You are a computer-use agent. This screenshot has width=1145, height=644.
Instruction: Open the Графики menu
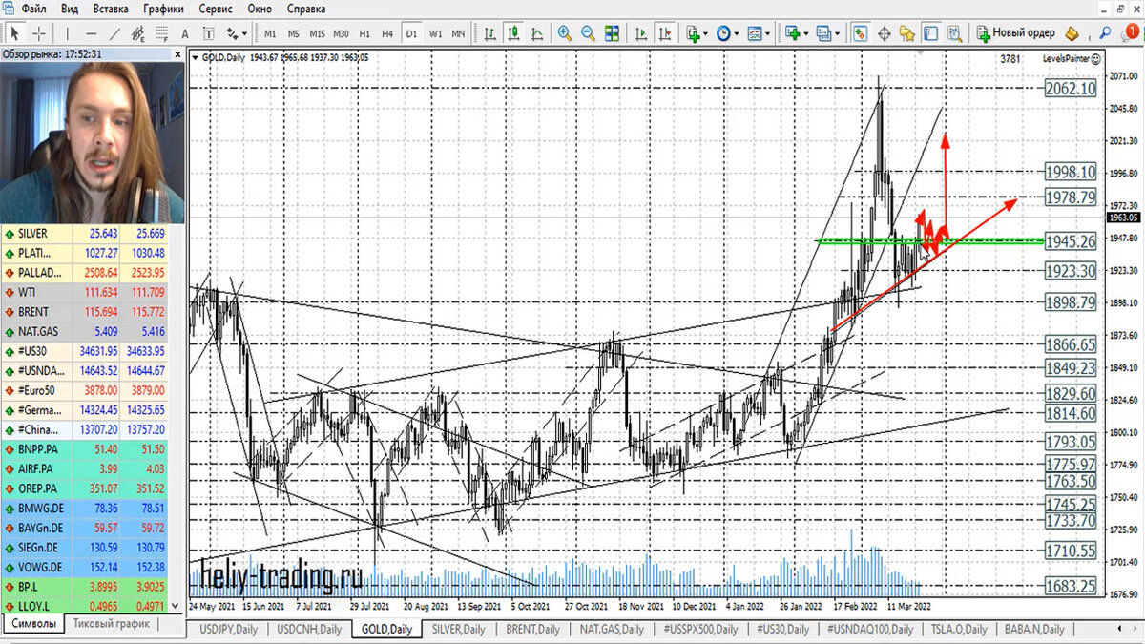click(163, 9)
